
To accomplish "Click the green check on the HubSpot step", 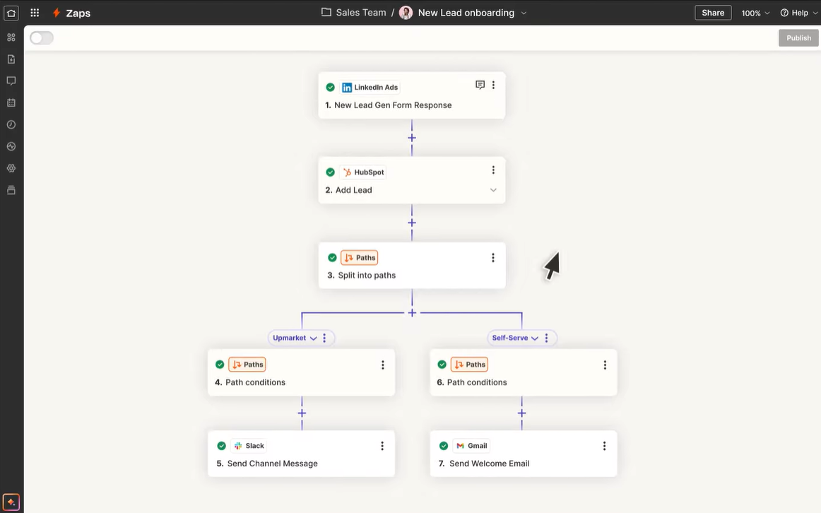I will click(330, 172).
